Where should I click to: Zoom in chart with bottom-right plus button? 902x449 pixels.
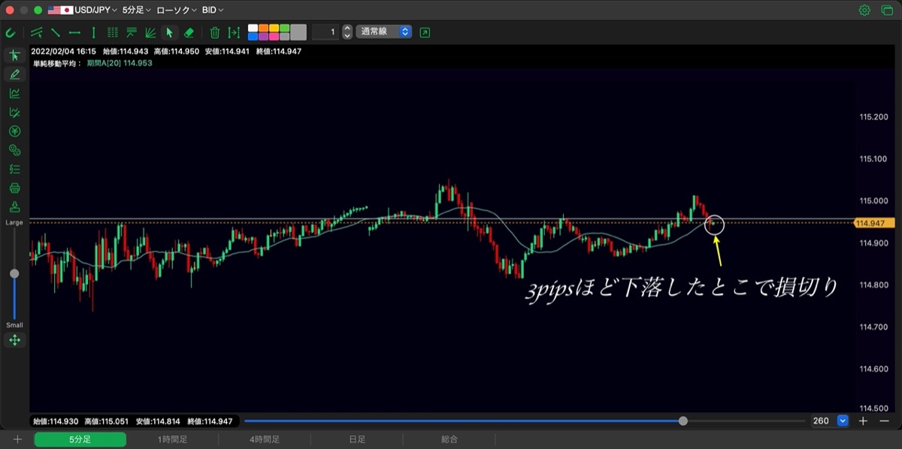coord(863,421)
